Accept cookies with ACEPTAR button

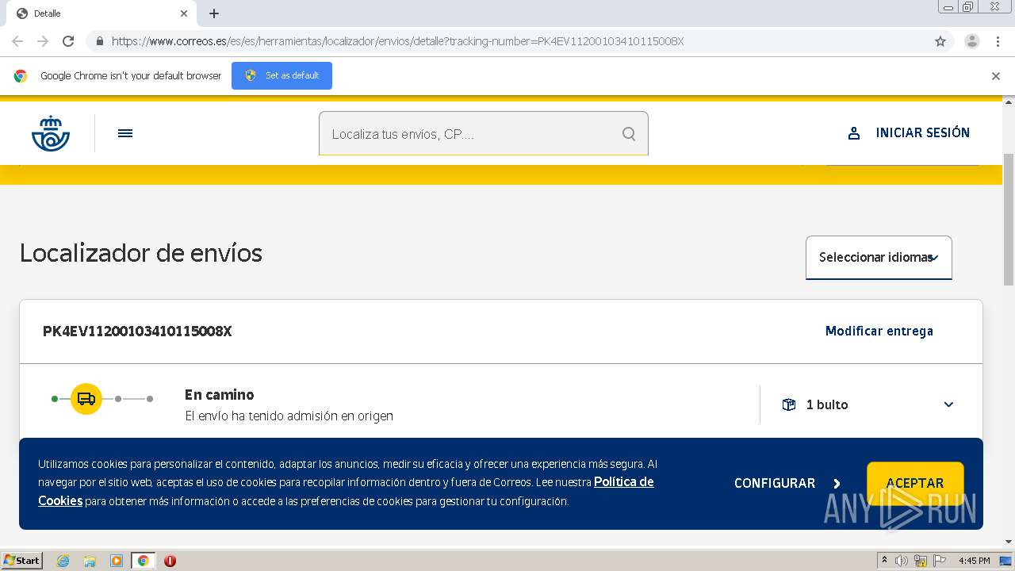coord(915,483)
